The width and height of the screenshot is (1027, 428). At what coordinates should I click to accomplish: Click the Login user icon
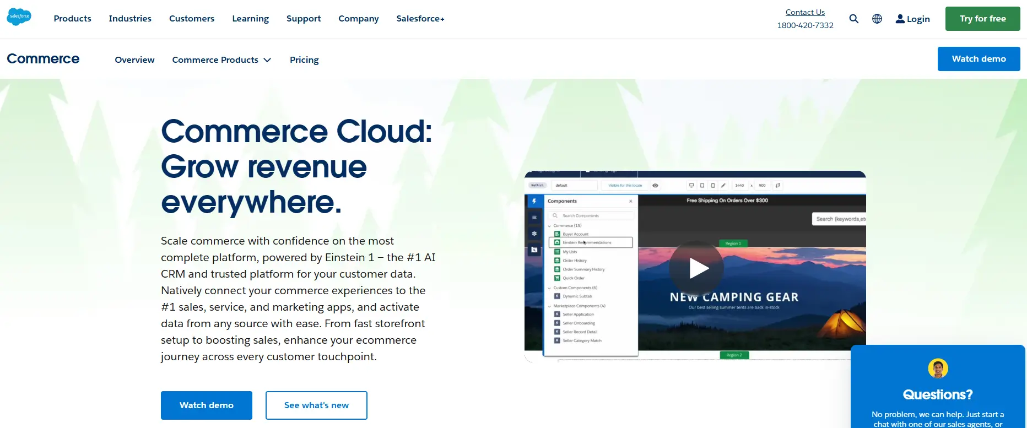point(900,19)
